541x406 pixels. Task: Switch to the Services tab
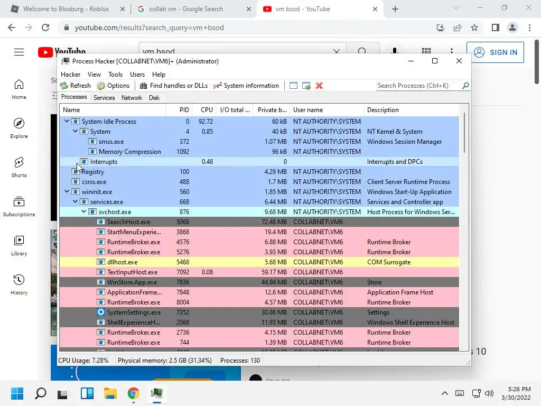104,98
